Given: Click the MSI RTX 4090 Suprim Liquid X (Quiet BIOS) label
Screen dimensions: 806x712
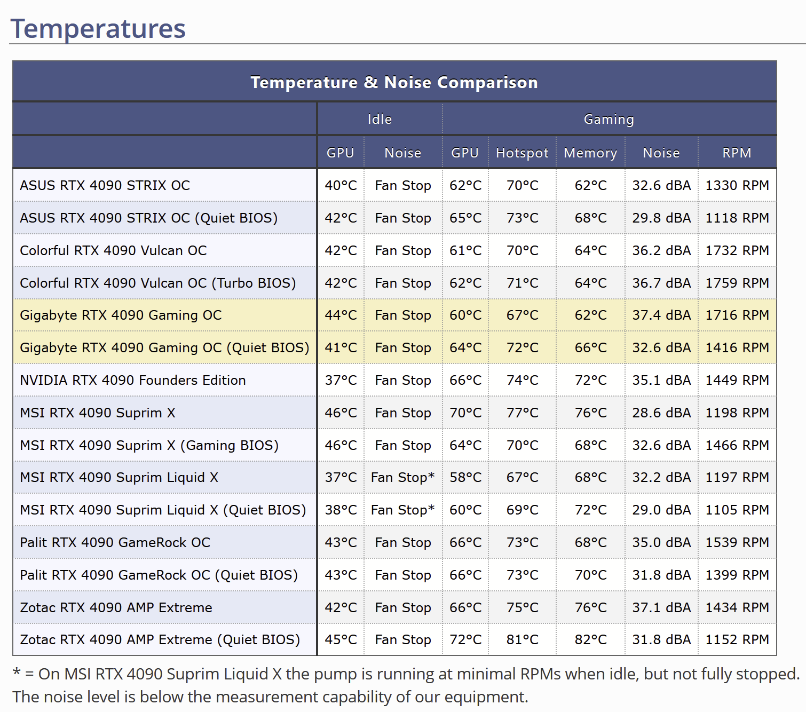Looking at the screenshot, I should 163,510.
